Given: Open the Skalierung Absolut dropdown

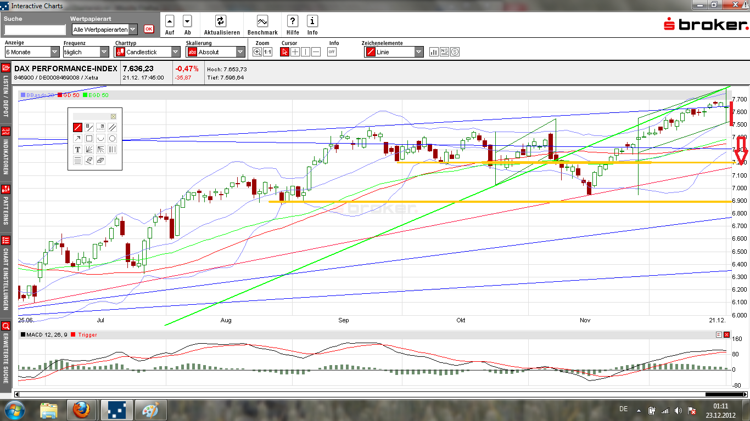Looking at the screenshot, I should pyautogui.click(x=215, y=52).
